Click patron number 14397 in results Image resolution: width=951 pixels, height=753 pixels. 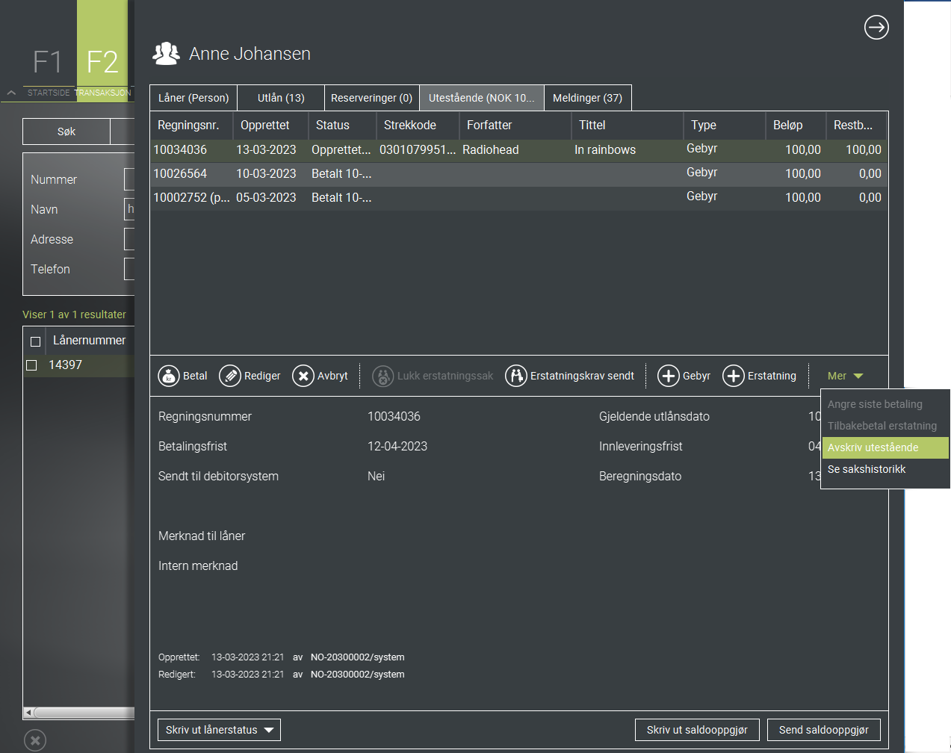[x=65, y=365]
